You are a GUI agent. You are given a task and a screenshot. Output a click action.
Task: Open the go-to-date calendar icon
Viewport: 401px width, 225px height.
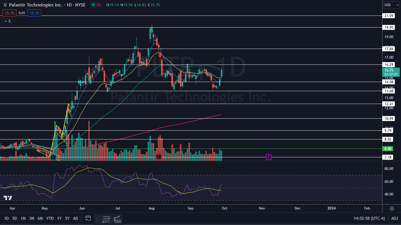click(88, 218)
